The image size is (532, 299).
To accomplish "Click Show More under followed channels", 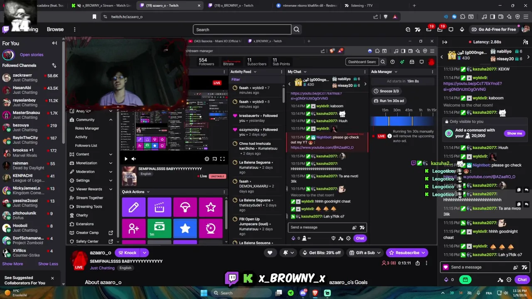I will point(12,264).
